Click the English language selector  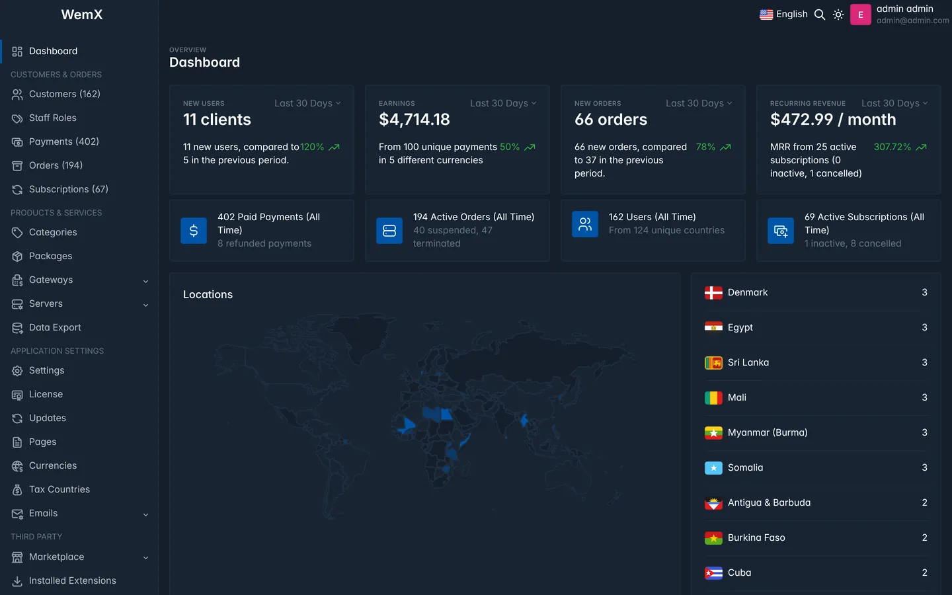784,15
